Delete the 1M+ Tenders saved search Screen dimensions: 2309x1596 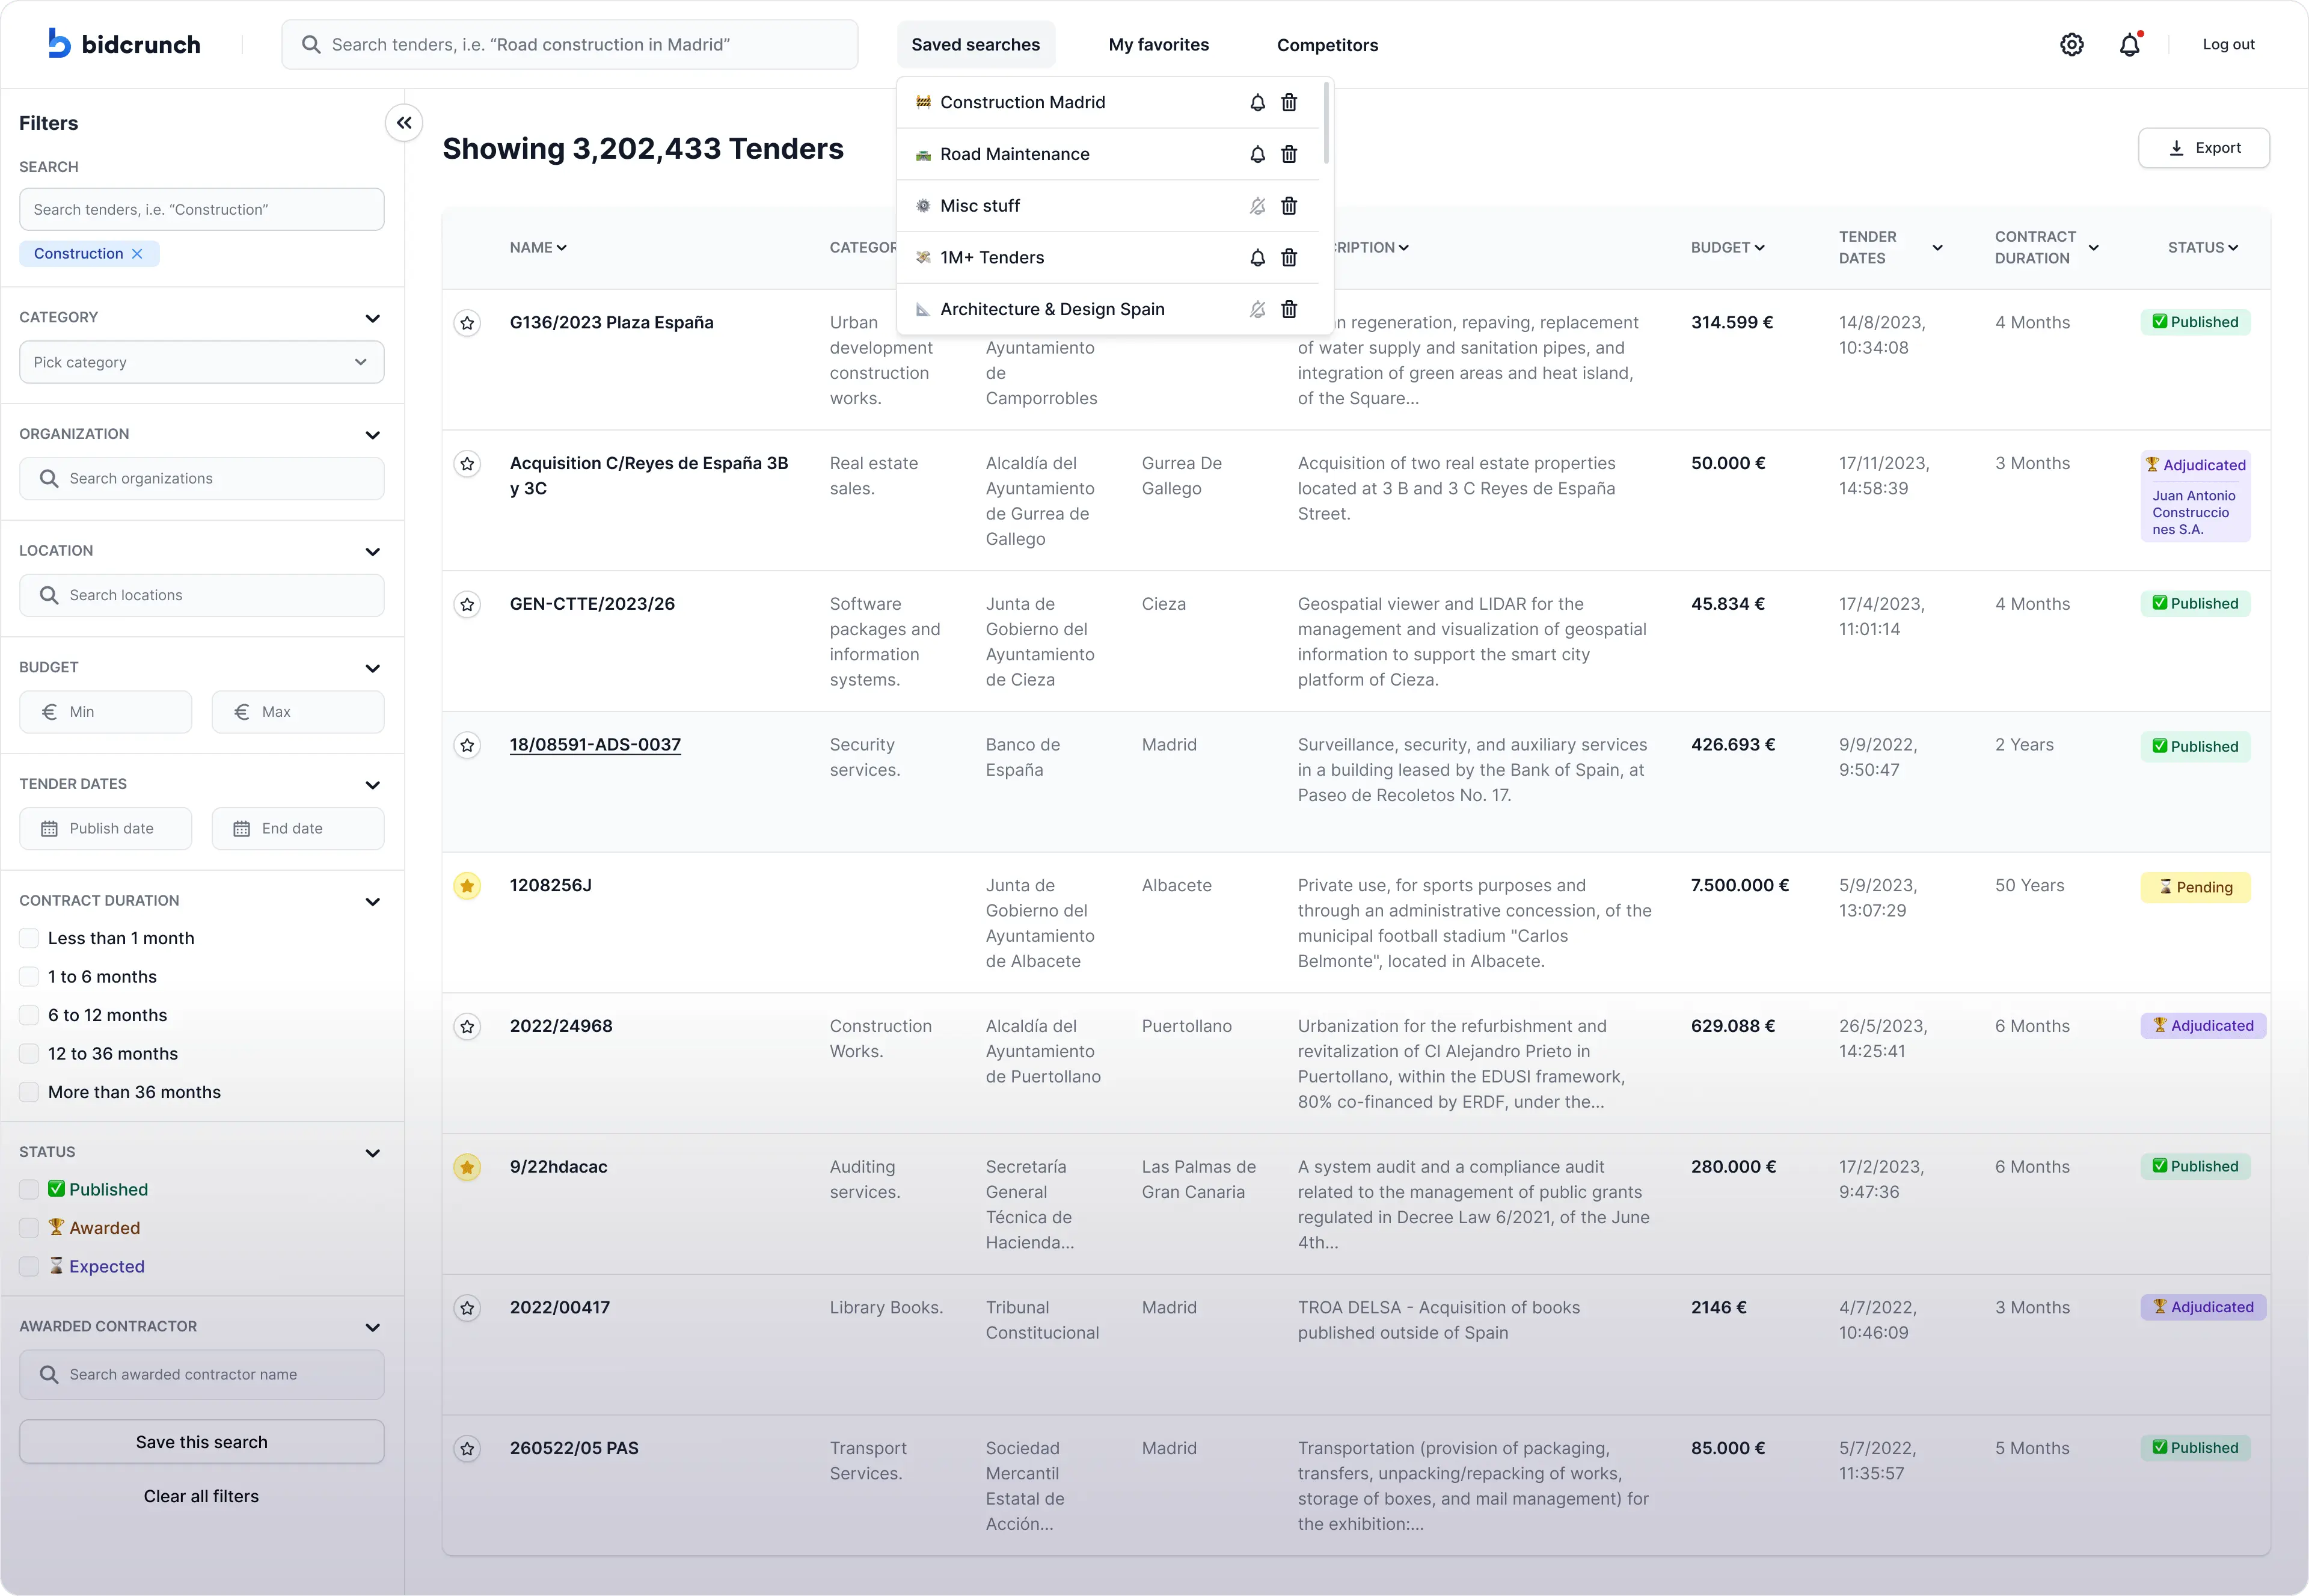point(1289,257)
